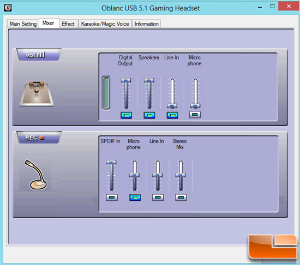Click the recording Microphone slider handle

pyautogui.click(x=134, y=175)
